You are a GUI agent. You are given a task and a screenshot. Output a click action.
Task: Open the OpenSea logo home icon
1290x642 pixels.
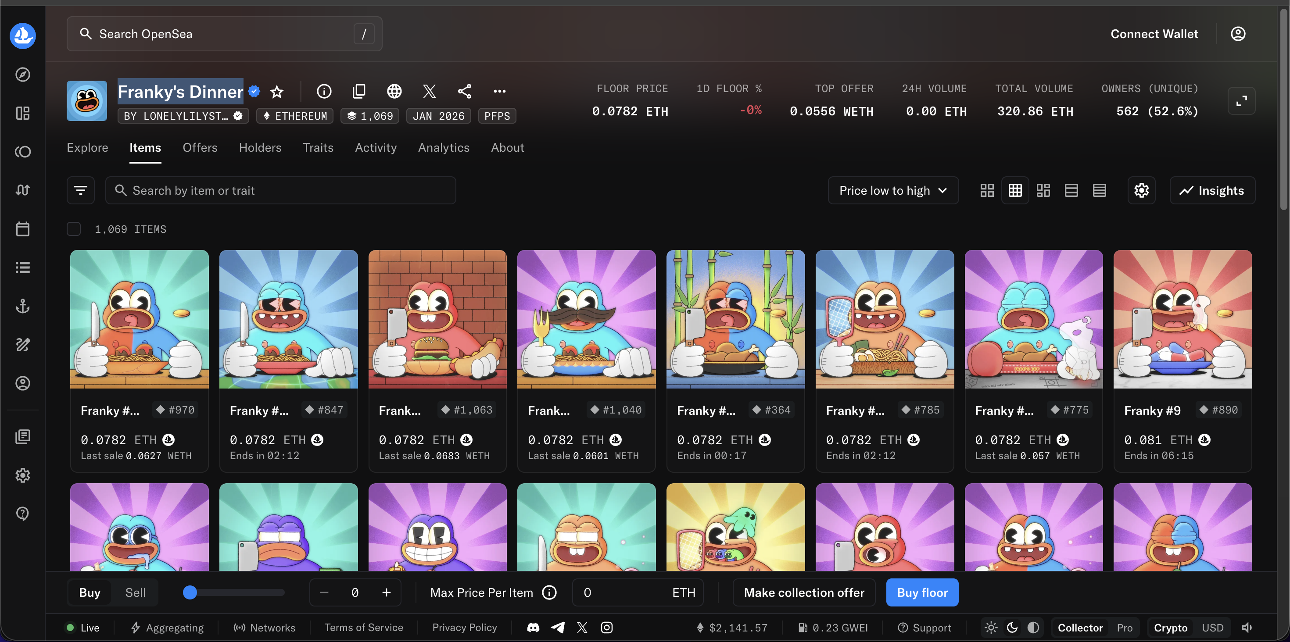click(22, 36)
